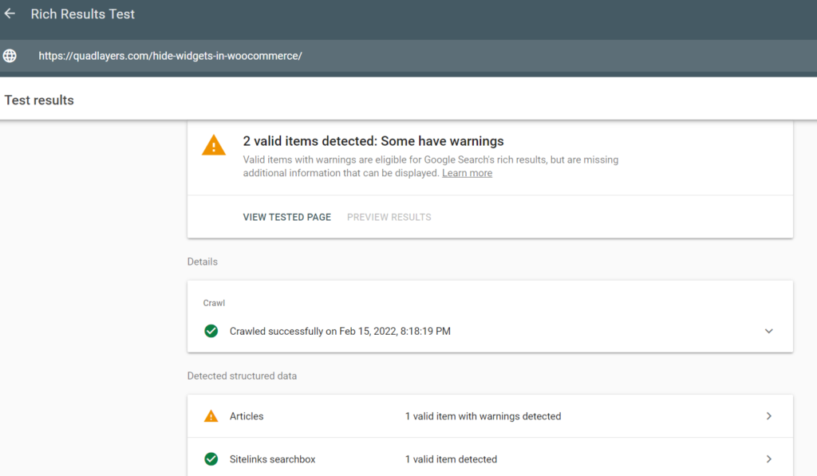Click the globe icon beside the URL
The height and width of the screenshot is (476, 817).
pos(10,56)
